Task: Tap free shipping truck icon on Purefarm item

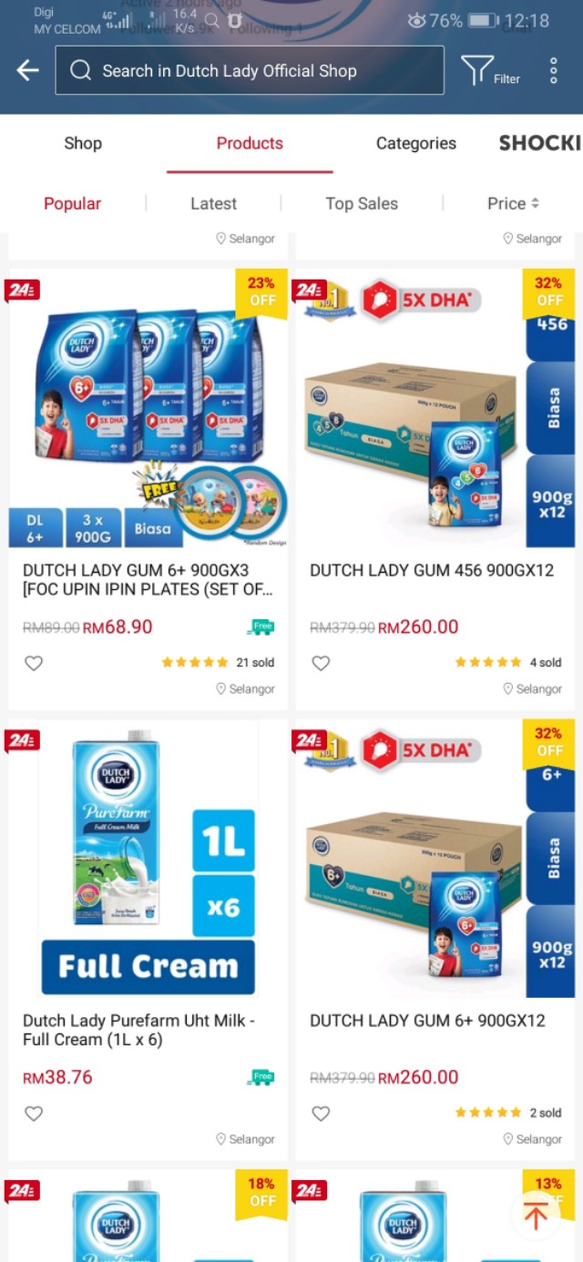Action: (261, 1077)
